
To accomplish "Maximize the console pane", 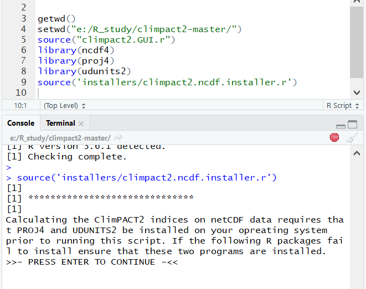I will (352, 125).
